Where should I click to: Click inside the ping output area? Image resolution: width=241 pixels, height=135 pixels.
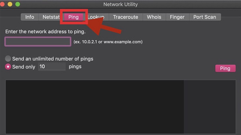coord(120,107)
